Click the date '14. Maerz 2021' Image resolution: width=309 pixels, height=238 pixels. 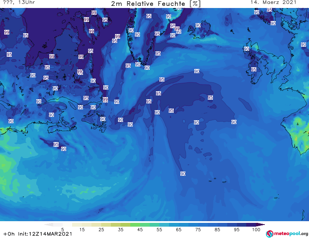[x=273, y=3]
